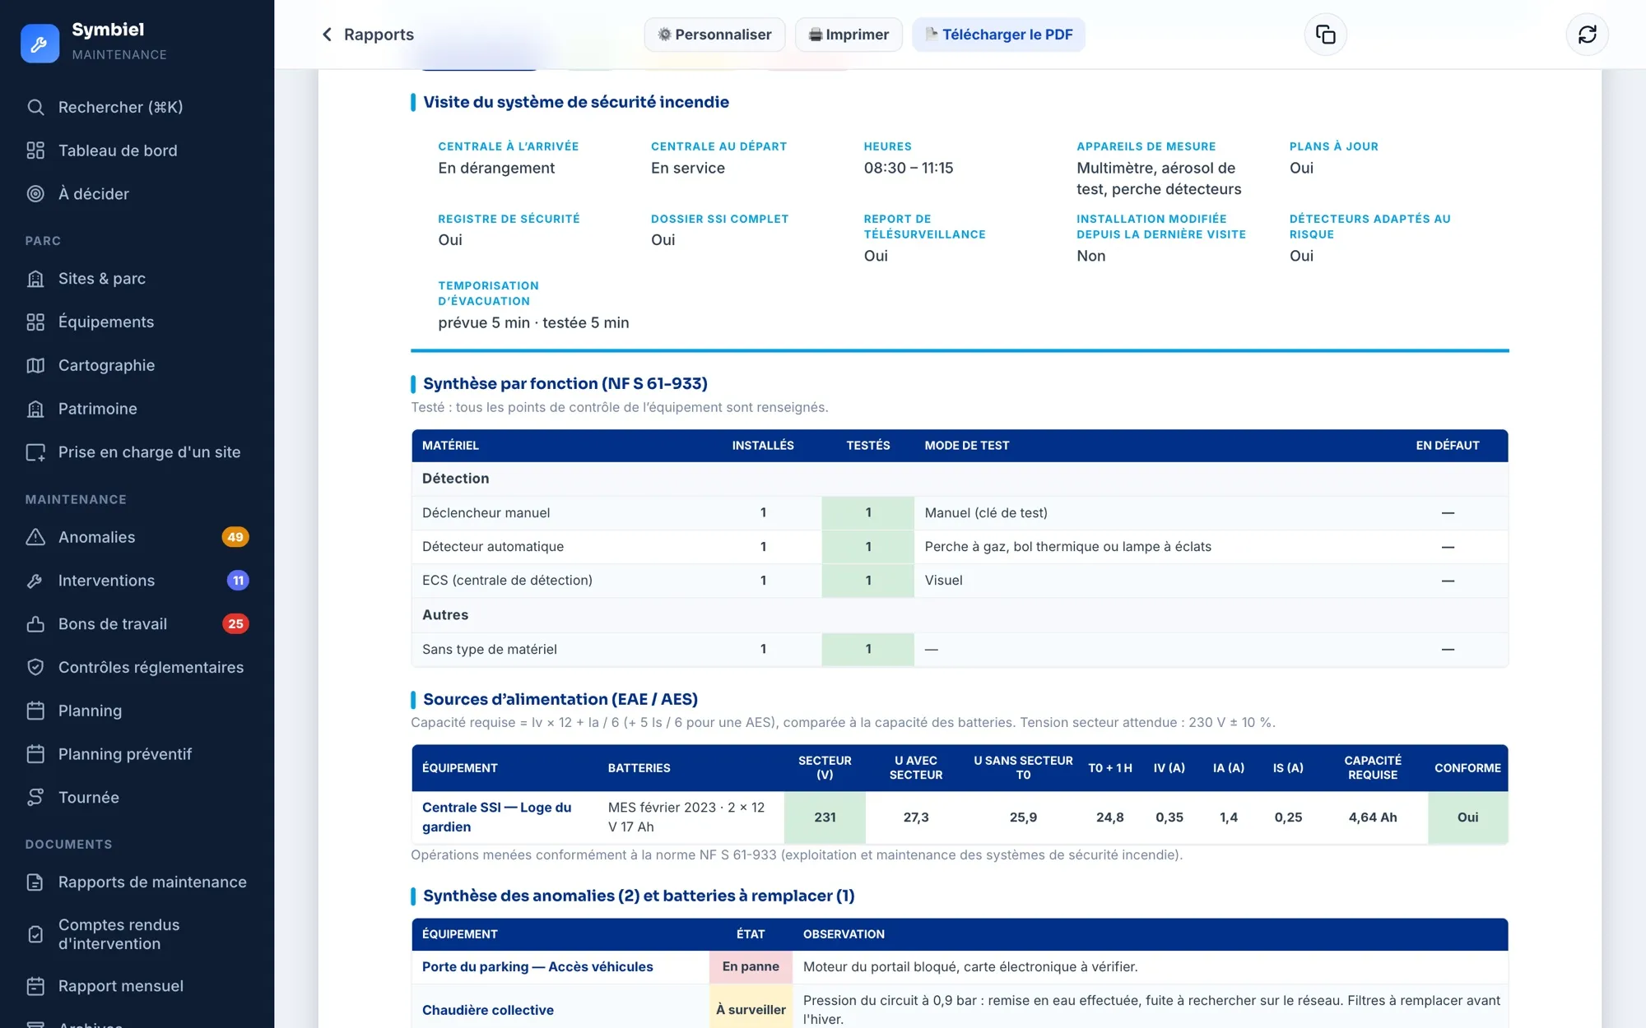Open Patrimoine in the sidebar
Viewport: 1646px width, 1028px height.
137,409
